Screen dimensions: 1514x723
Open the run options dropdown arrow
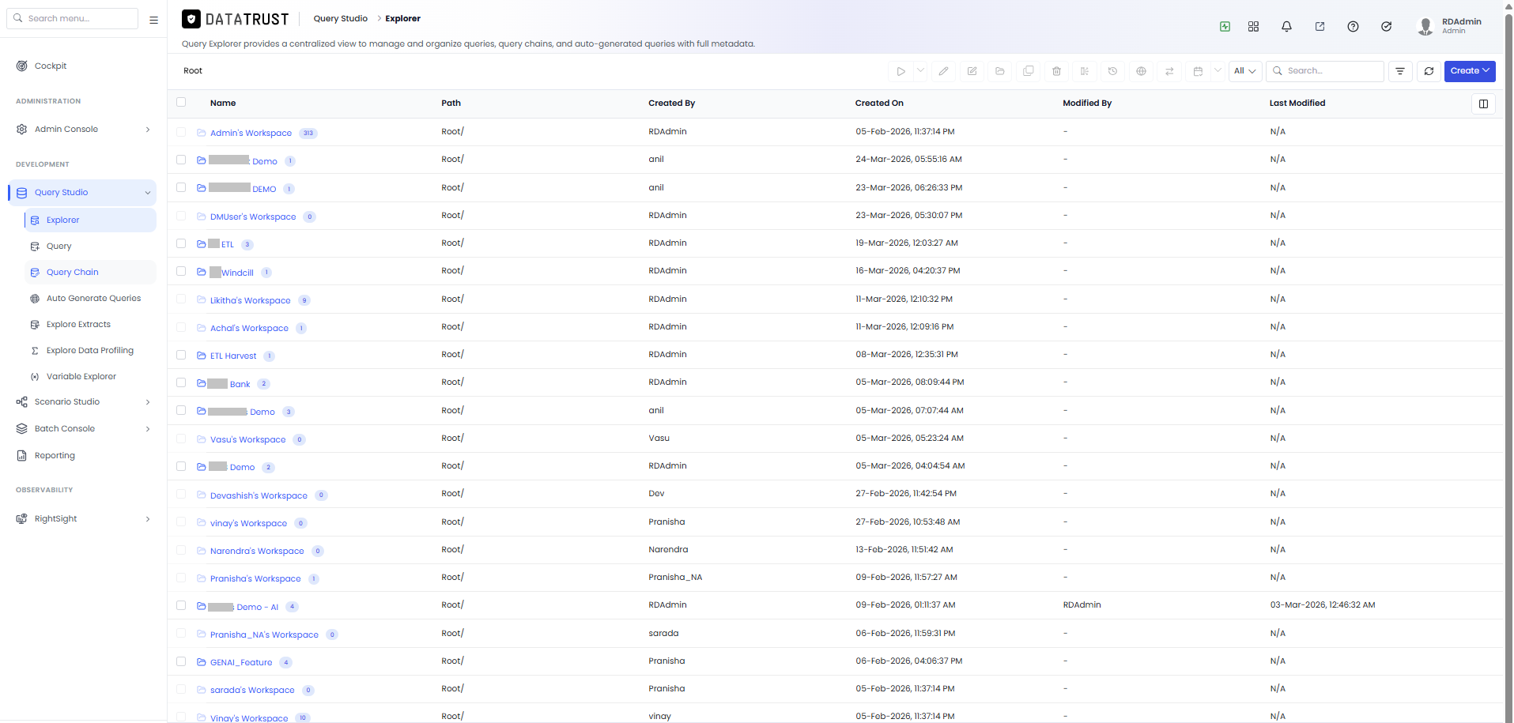920,70
